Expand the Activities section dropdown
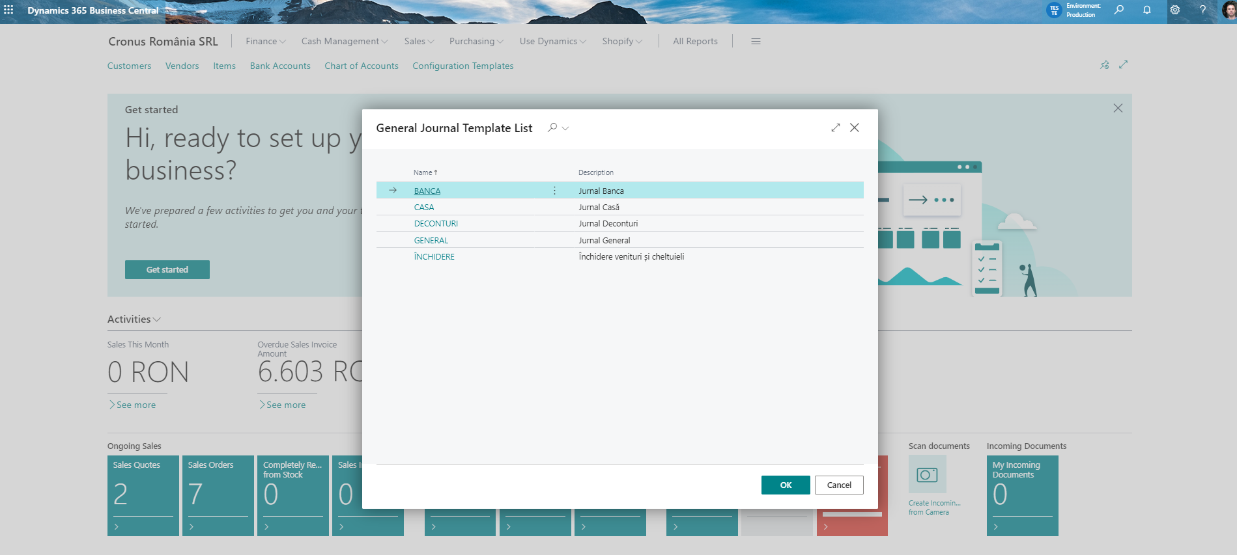This screenshot has width=1237, height=555. pos(134,319)
